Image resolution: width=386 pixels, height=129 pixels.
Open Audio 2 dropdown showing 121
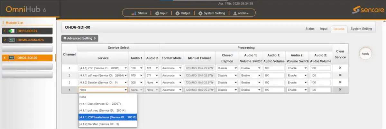click(152, 68)
